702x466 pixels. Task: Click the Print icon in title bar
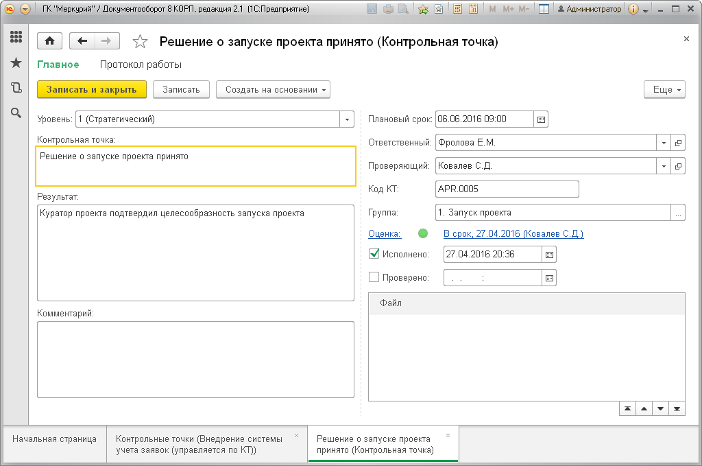point(388,9)
